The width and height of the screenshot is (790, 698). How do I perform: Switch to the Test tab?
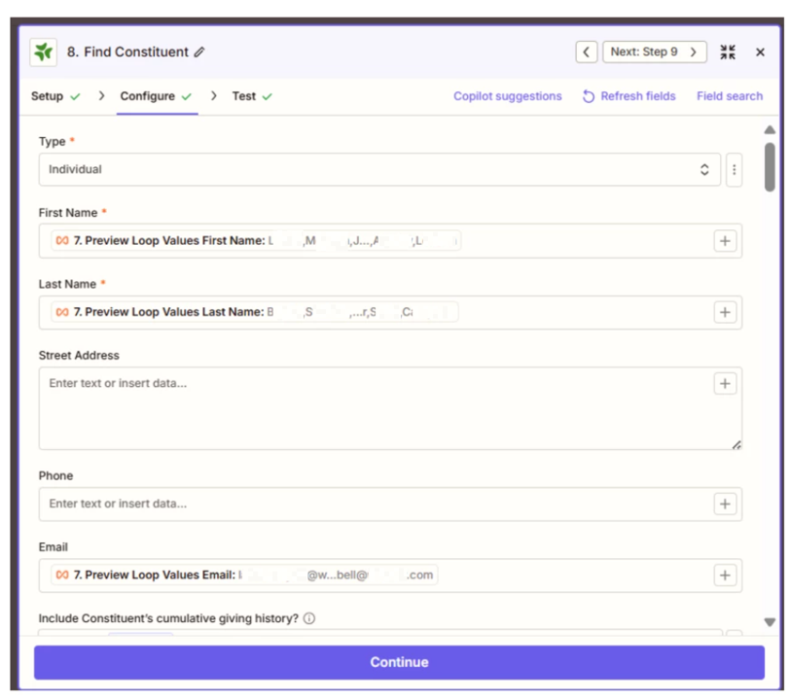click(244, 96)
